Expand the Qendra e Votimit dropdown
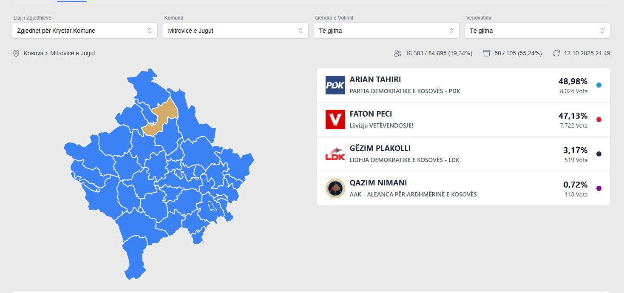The height and width of the screenshot is (293, 624). 386,31
